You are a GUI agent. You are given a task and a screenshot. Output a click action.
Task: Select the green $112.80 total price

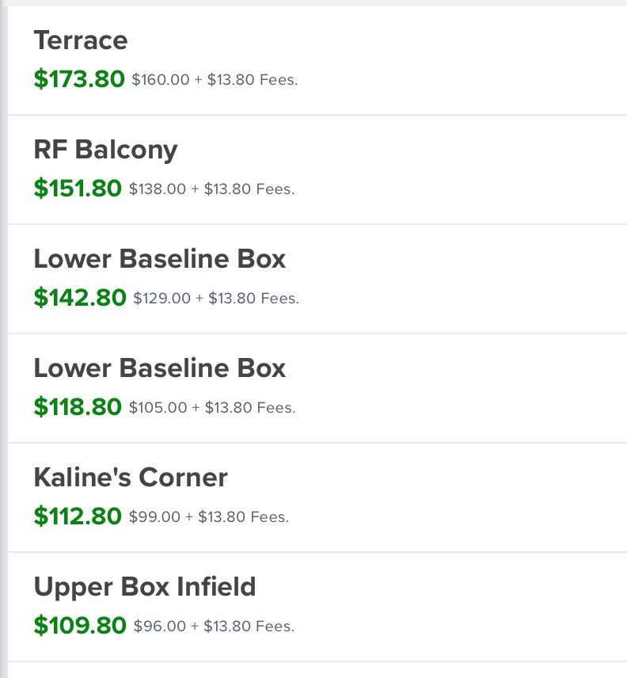tap(78, 516)
